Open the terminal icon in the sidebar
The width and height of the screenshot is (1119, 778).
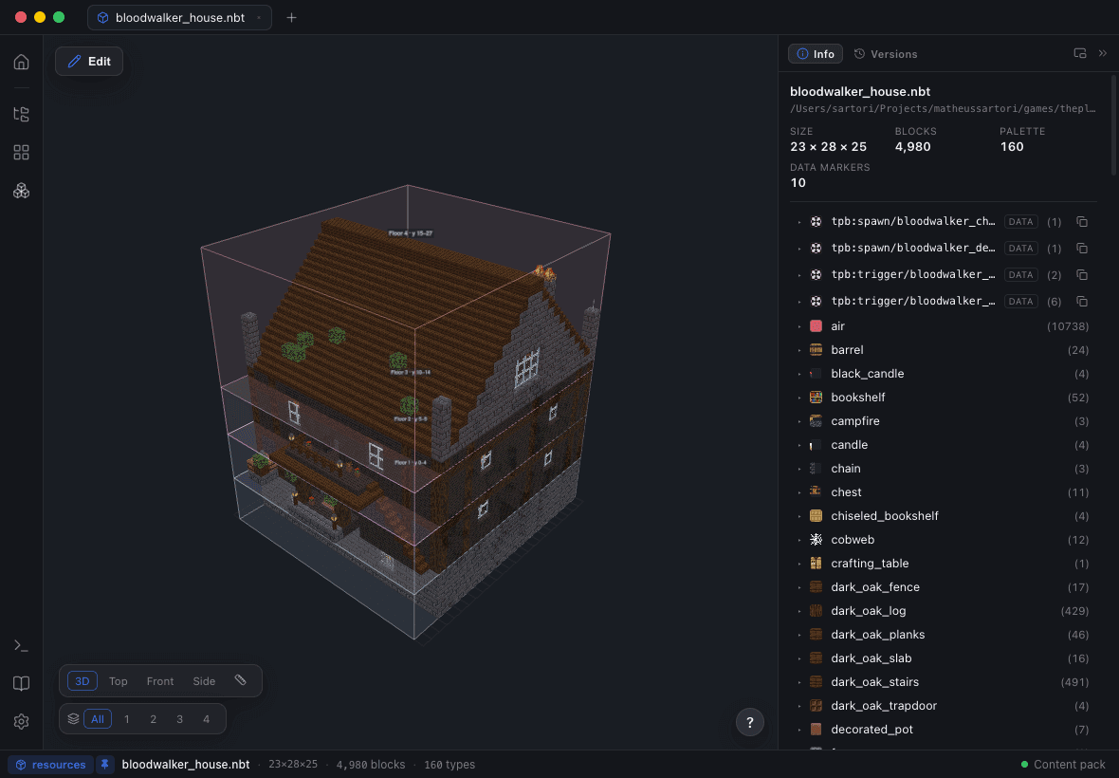tap(22, 645)
